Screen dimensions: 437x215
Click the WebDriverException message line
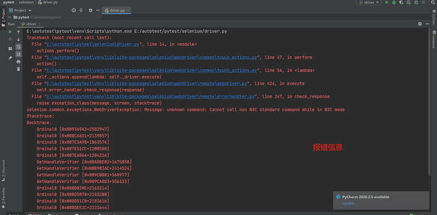click(186, 110)
